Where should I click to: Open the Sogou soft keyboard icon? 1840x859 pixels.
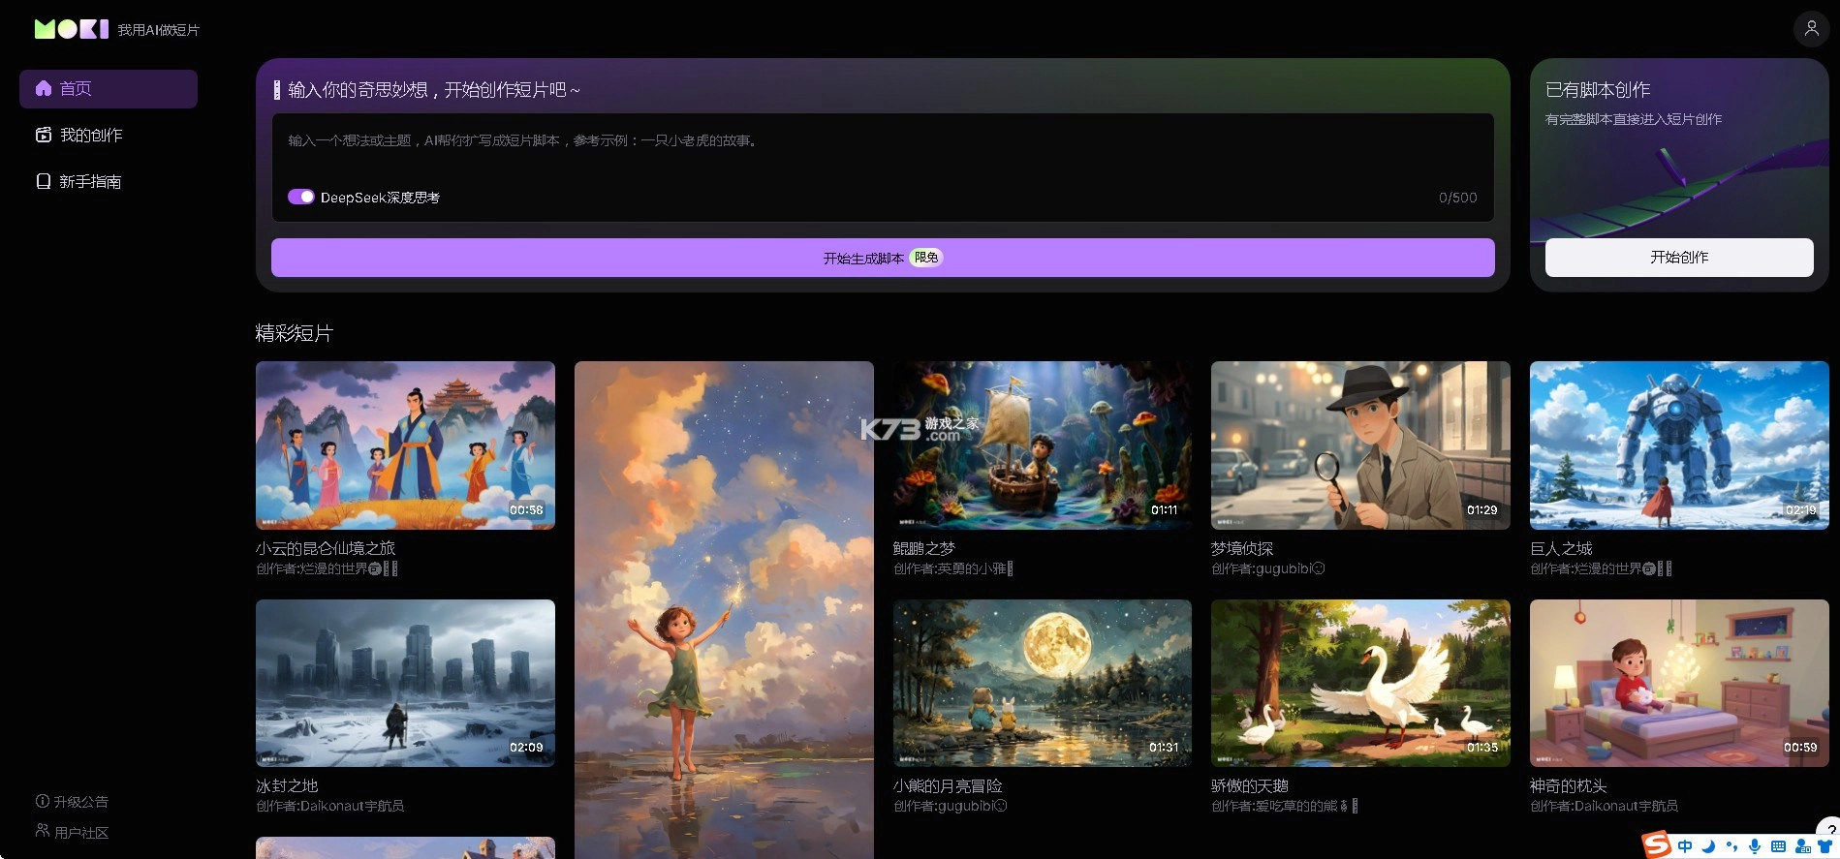(1778, 846)
